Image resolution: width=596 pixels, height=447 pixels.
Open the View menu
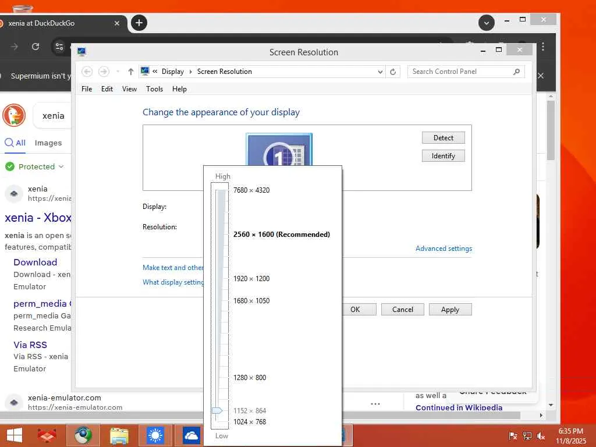coord(129,89)
